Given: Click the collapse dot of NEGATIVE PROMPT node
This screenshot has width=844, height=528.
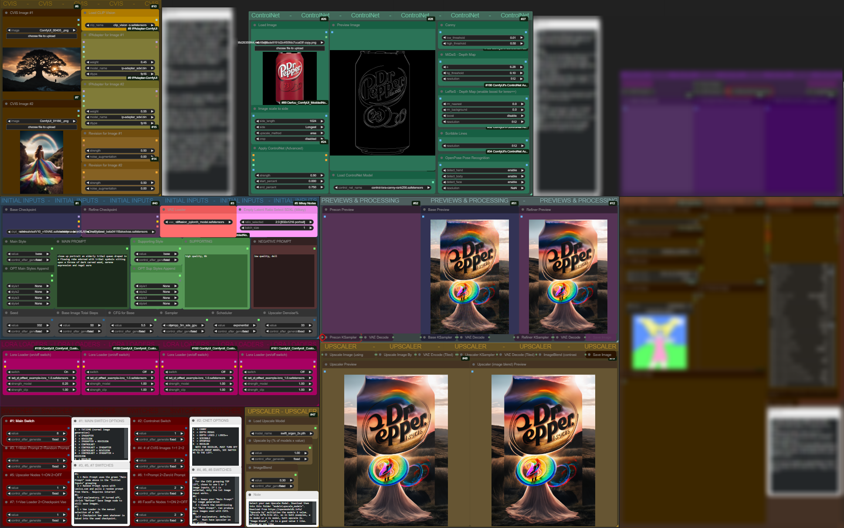Looking at the screenshot, I should (x=255, y=241).
